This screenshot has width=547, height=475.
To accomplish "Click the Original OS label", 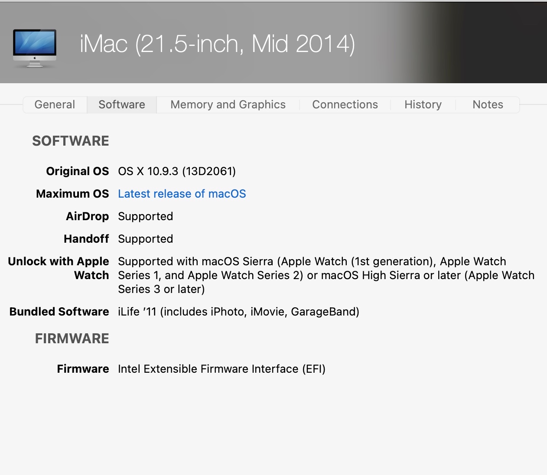I will coord(78,171).
